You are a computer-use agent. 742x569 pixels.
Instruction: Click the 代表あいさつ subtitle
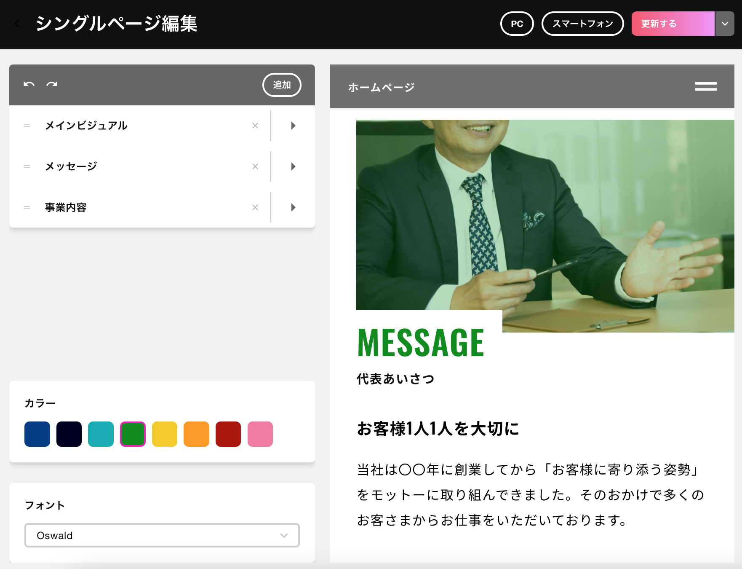(395, 378)
